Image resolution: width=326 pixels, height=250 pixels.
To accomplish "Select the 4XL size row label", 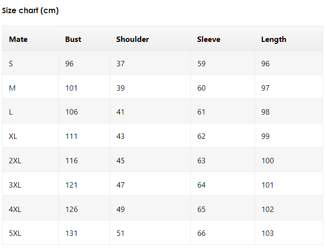I will click(15, 210).
